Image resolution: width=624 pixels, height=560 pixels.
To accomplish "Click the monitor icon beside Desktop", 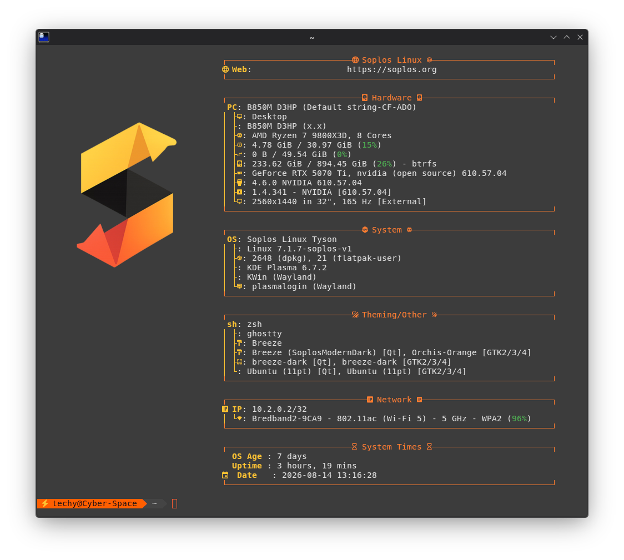I will (240, 117).
